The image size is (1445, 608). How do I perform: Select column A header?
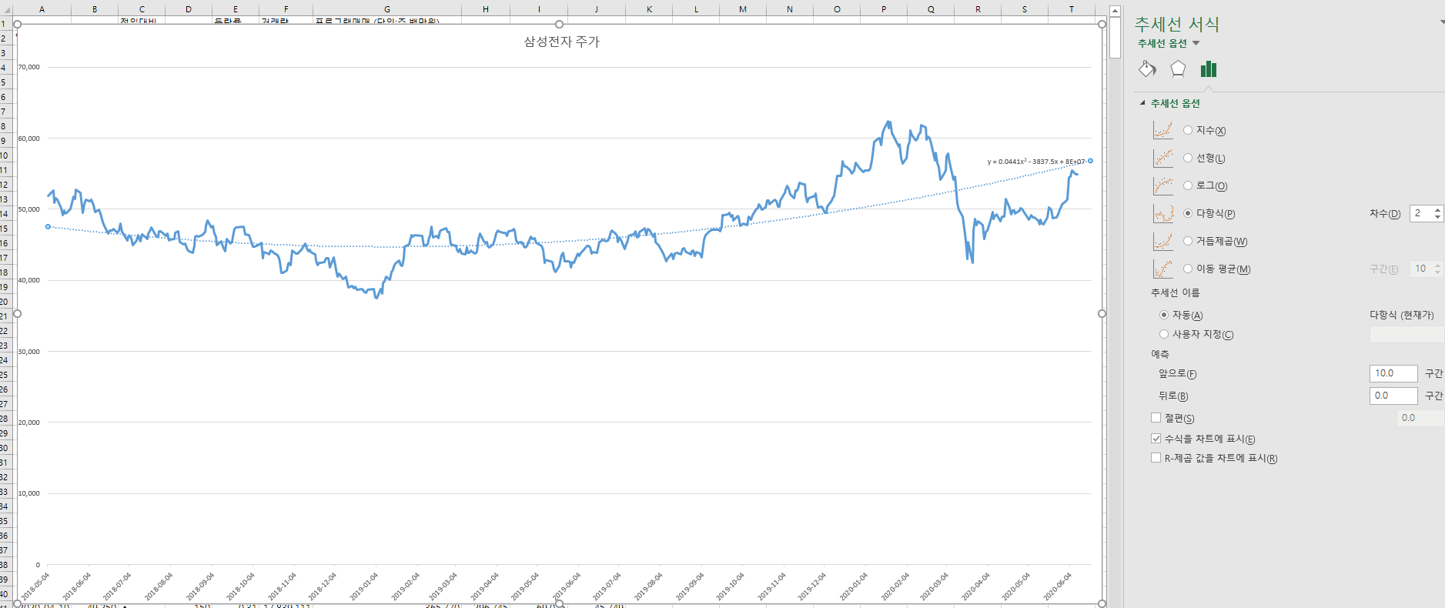pyautogui.click(x=42, y=9)
